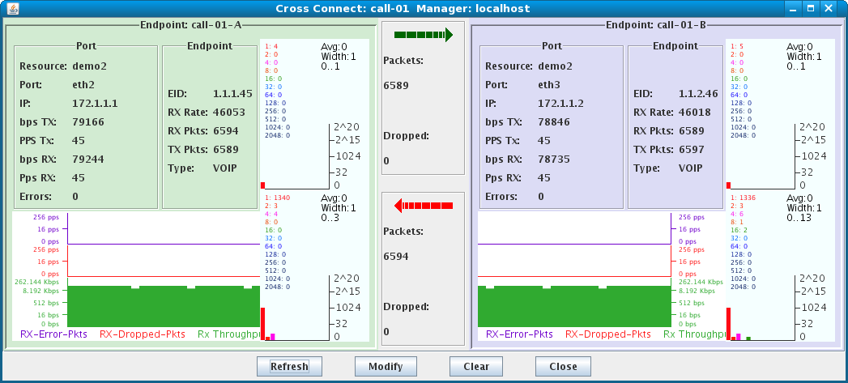The width and height of the screenshot is (848, 383).
Task: Click the magenta histogram bar in call-01-A lower chart
Action: click(x=273, y=337)
